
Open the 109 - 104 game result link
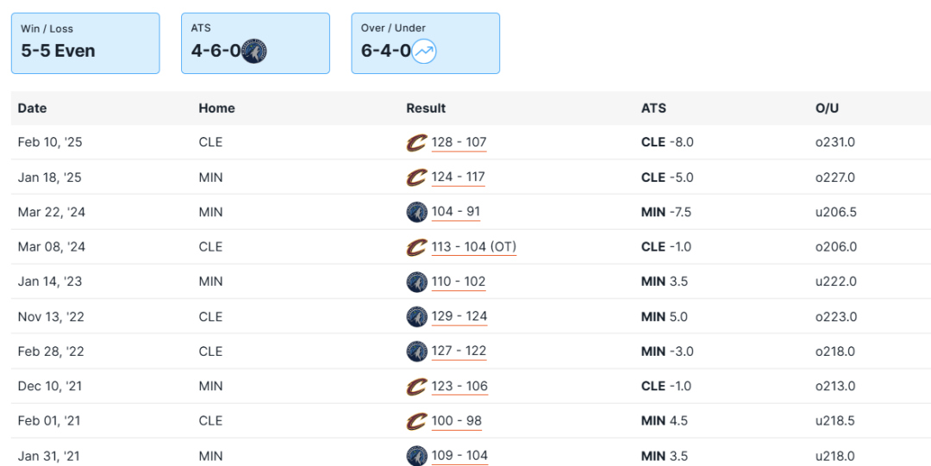(460, 455)
